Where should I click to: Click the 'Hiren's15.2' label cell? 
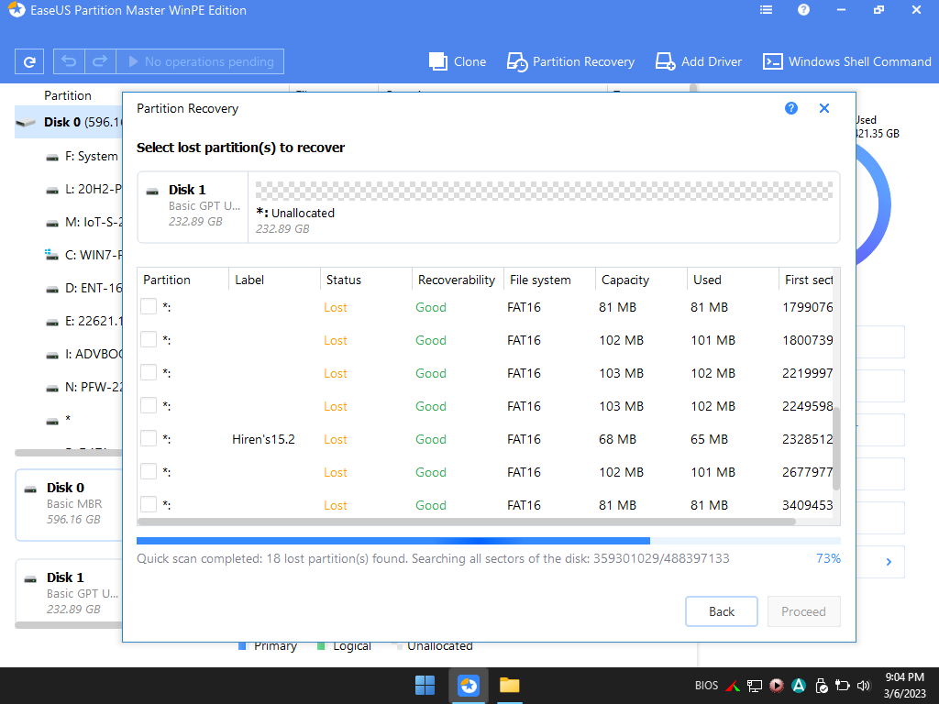click(x=263, y=439)
